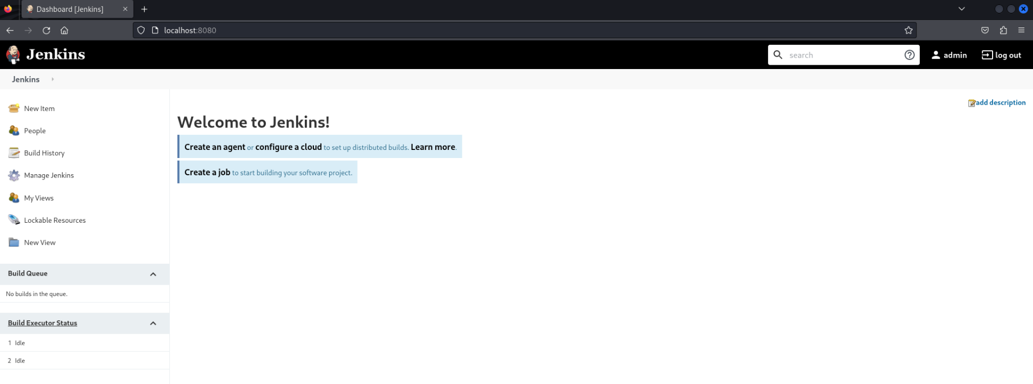Viewport: 1033px width, 384px height.
Task: Click the Jenkins butler logo
Action: point(13,54)
